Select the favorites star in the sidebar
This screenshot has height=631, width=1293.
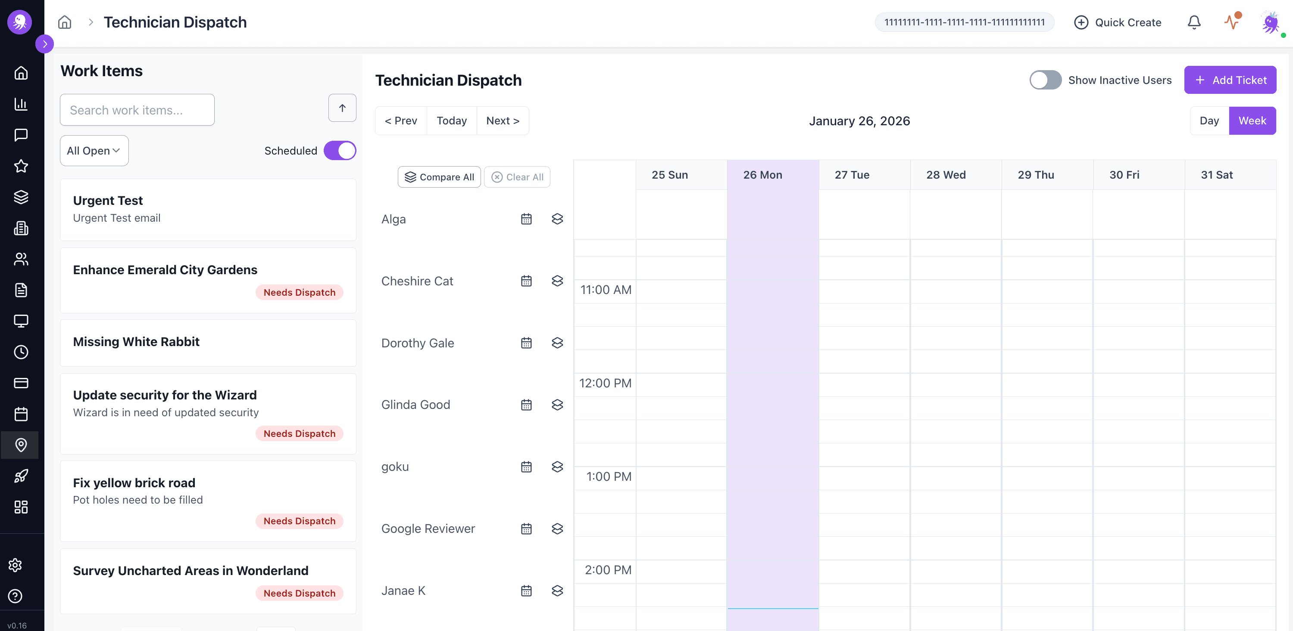point(21,166)
